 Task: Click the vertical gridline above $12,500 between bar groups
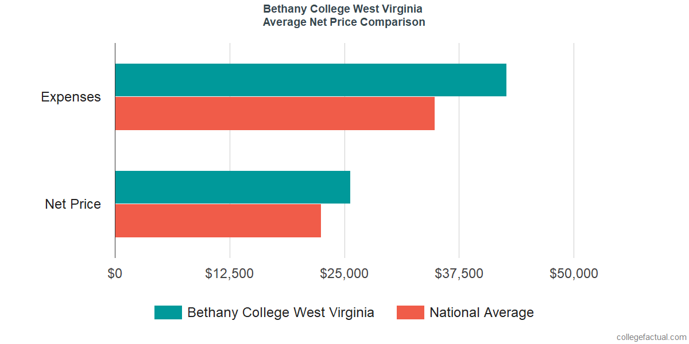pos(230,150)
